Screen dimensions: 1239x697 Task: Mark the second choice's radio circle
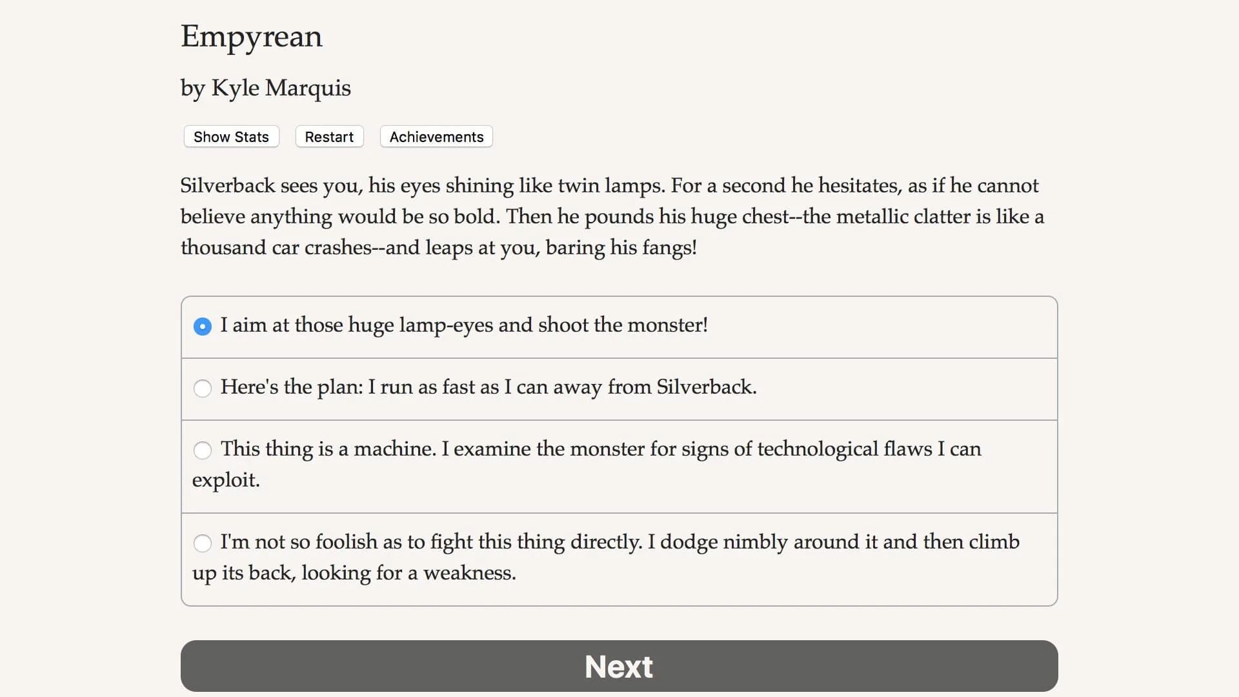[x=203, y=389]
